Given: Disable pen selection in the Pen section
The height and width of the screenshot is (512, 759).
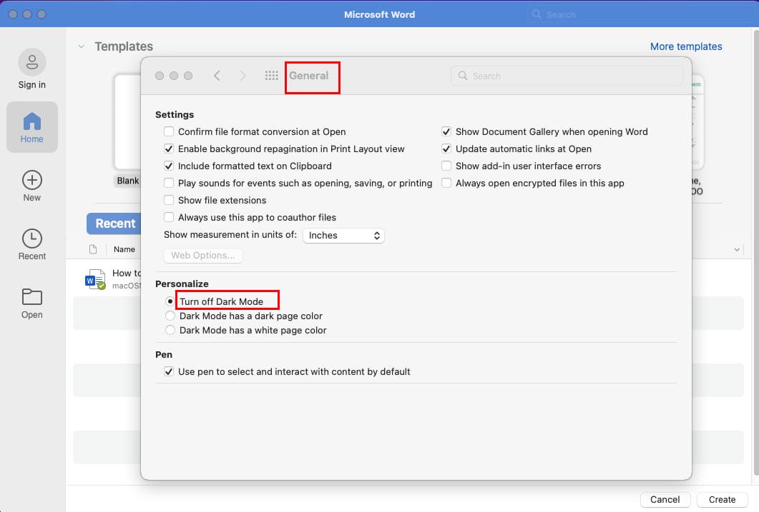Looking at the screenshot, I should tap(169, 371).
